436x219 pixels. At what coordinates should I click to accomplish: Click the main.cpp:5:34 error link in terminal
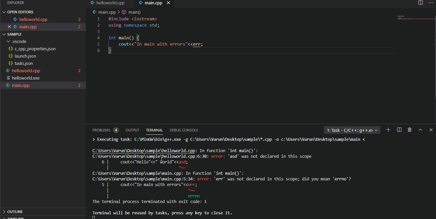(x=144, y=179)
